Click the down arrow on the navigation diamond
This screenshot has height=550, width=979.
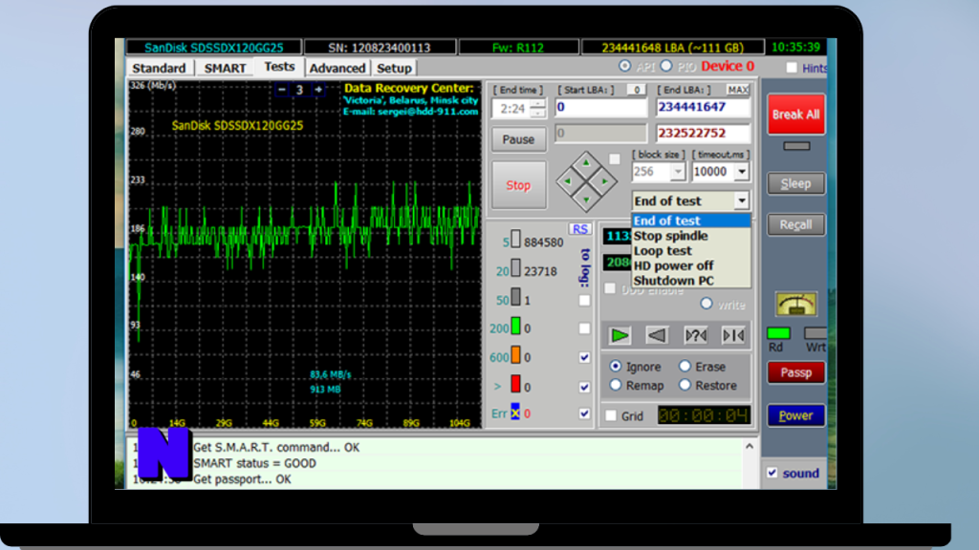click(586, 200)
